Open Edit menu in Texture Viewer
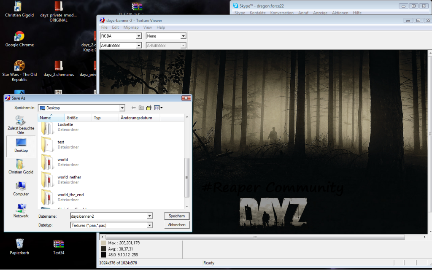Image resolution: width=432 pixels, height=270 pixels. [115, 27]
